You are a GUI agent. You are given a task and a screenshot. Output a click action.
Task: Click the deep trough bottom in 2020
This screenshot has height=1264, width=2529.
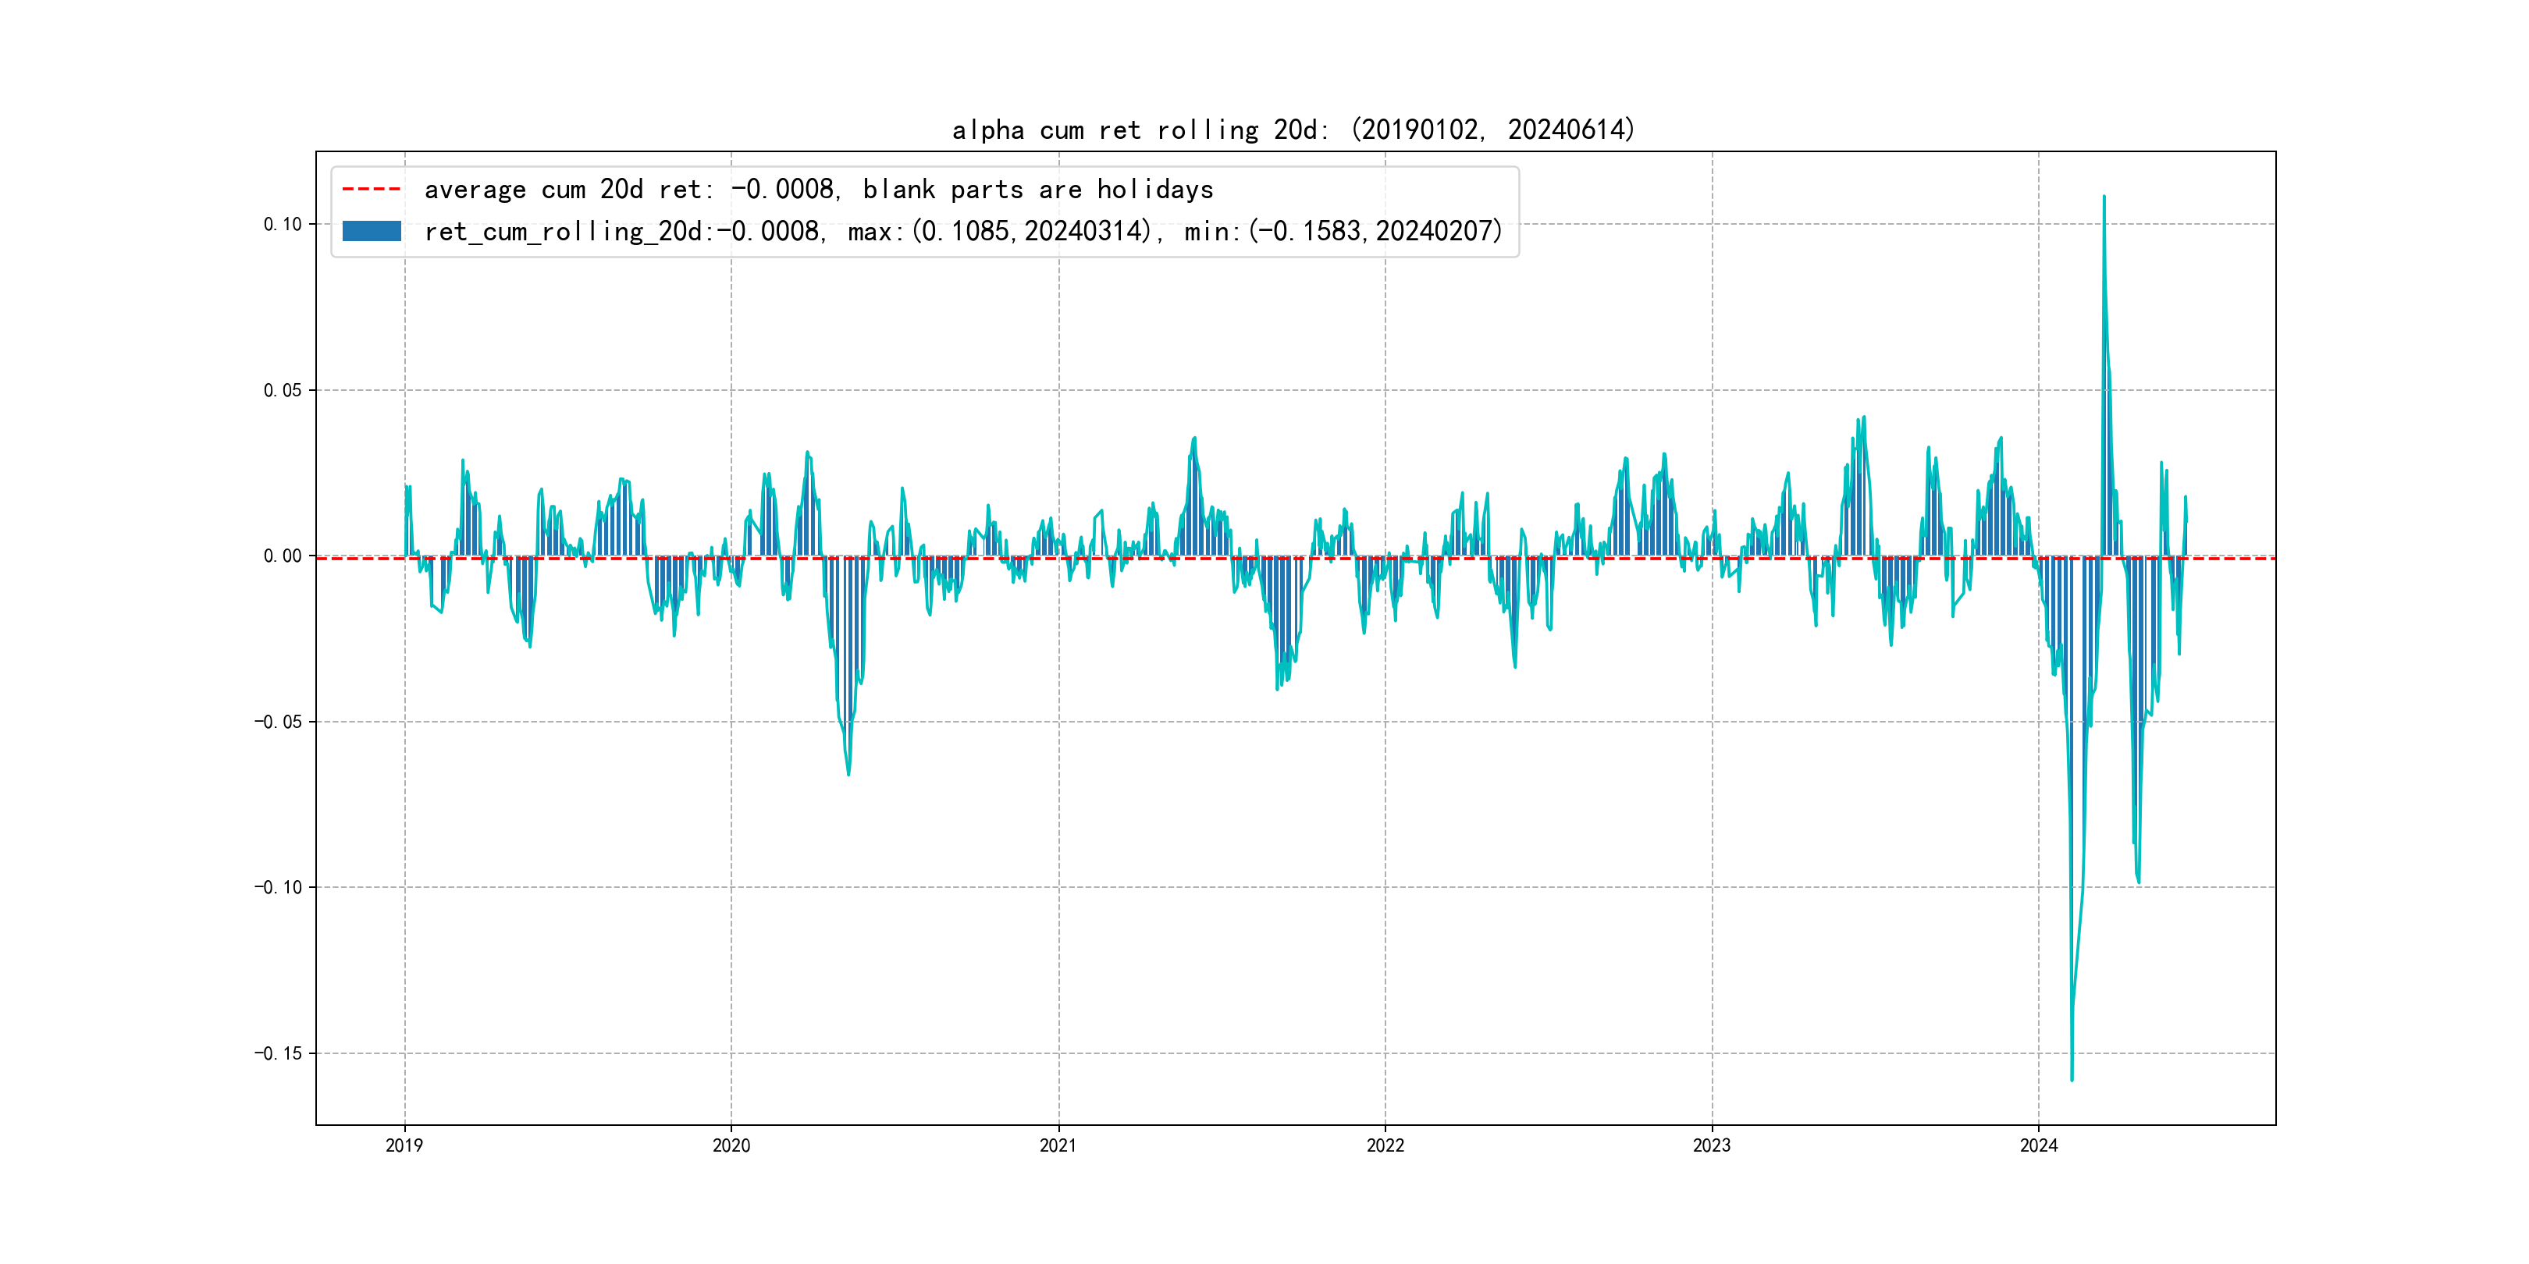pyautogui.click(x=848, y=773)
